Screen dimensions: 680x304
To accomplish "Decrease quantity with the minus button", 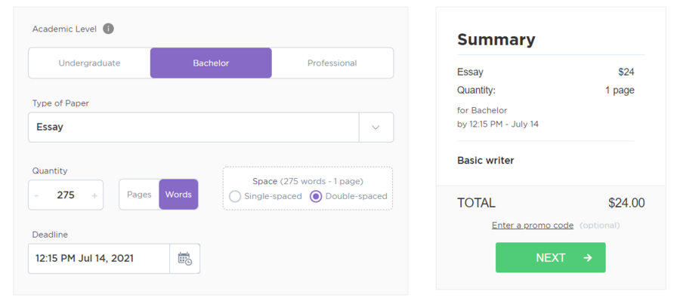I will click(x=36, y=195).
